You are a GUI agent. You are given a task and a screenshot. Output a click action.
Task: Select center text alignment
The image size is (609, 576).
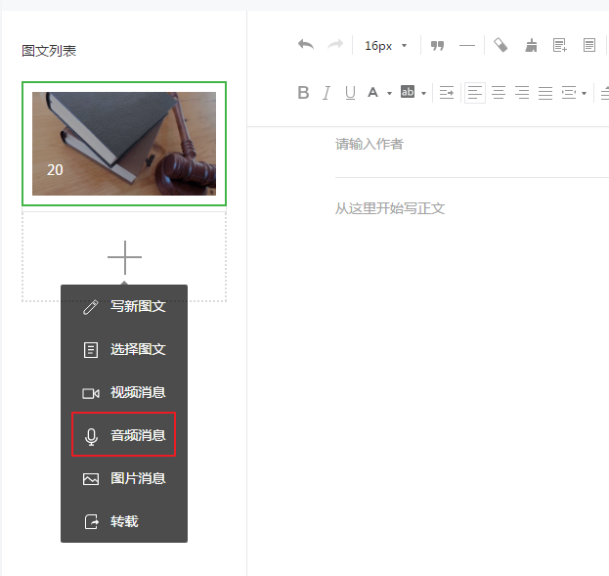[x=499, y=93]
